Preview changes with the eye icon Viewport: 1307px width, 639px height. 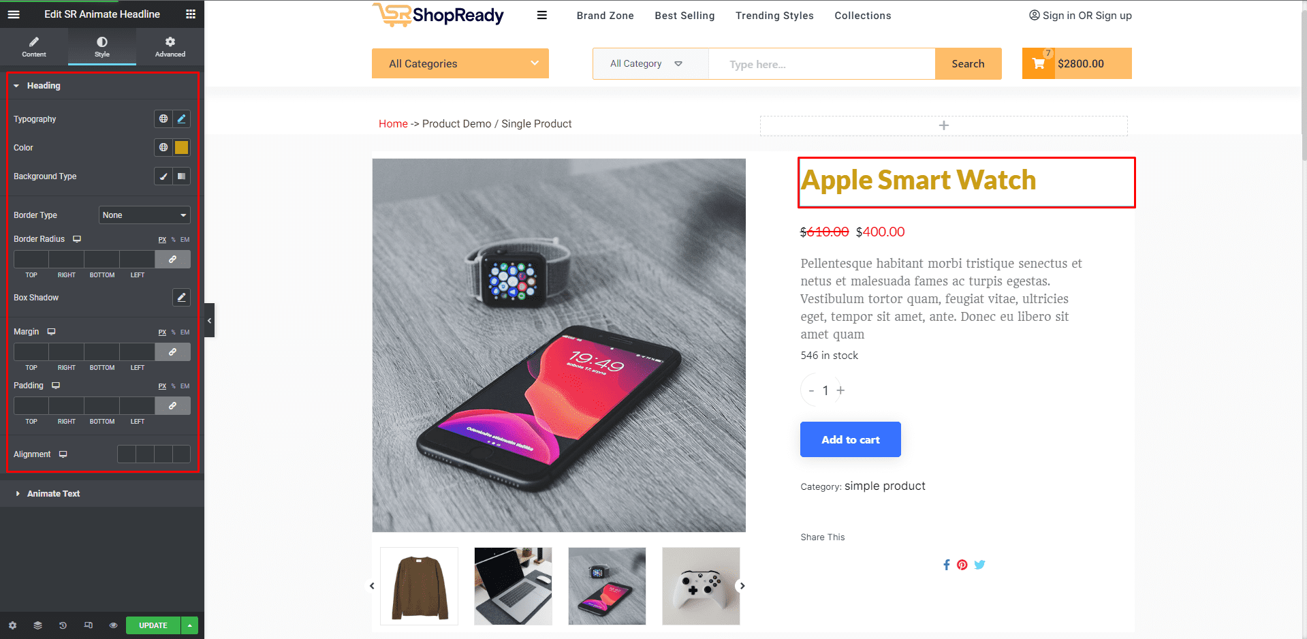(x=113, y=625)
